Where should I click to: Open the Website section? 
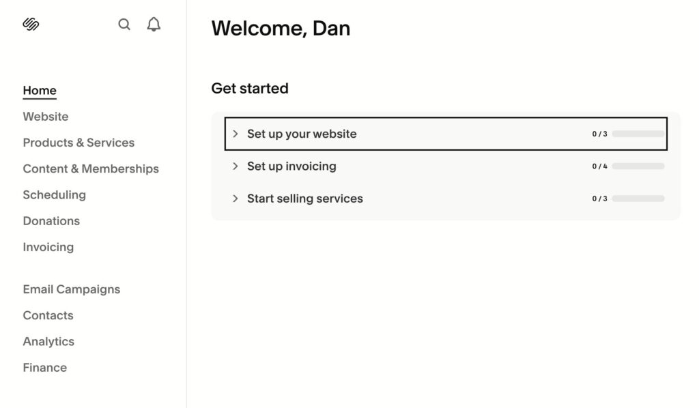click(x=46, y=116)
